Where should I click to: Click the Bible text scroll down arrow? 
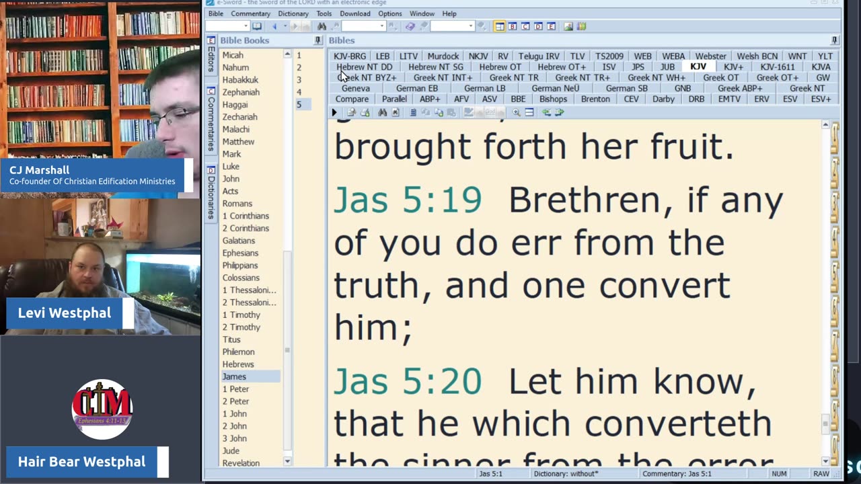[826, 461]
